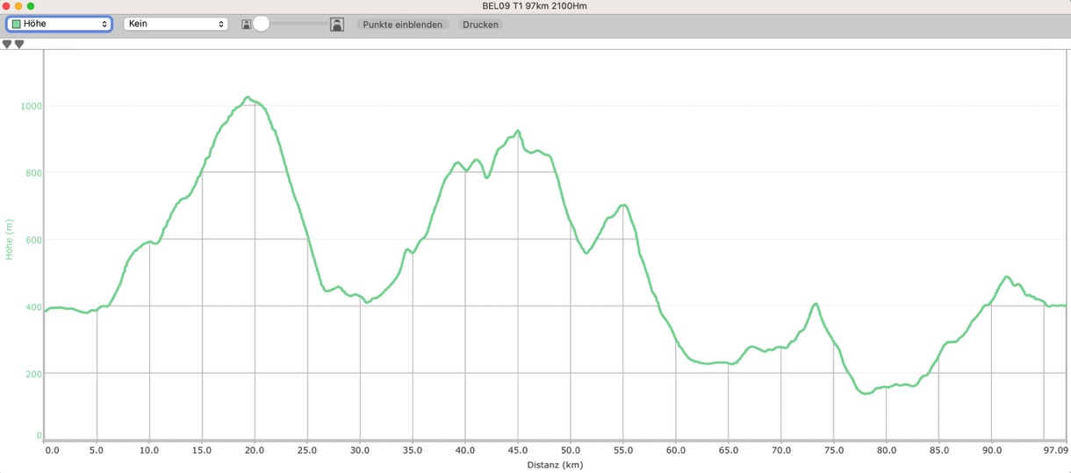Screen dimensions: 1071x473
Task: Click the smoothing slider thumb
Action: click(x=261, y=24)
